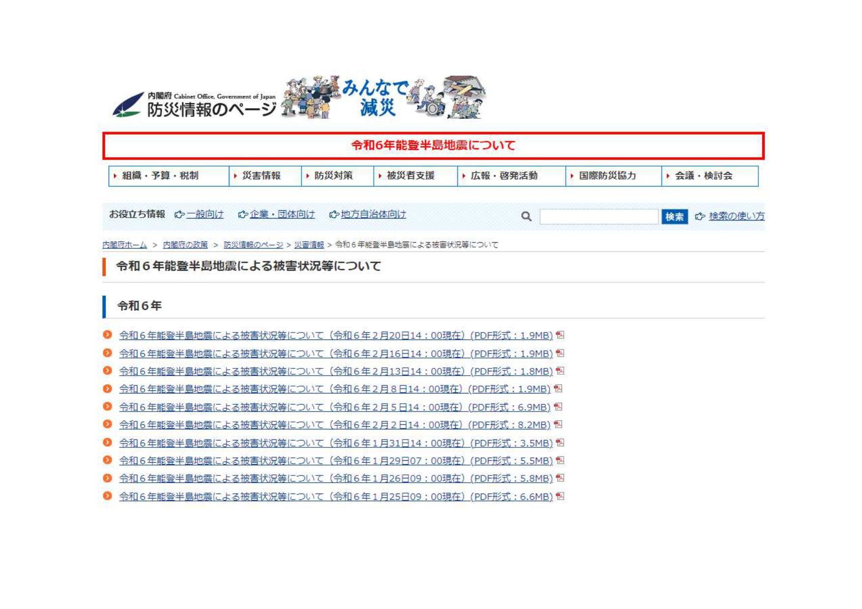Click the 令和6年能登半島地震による被害状況等について page heading
The image size is (862, 609).
[249, 266]
